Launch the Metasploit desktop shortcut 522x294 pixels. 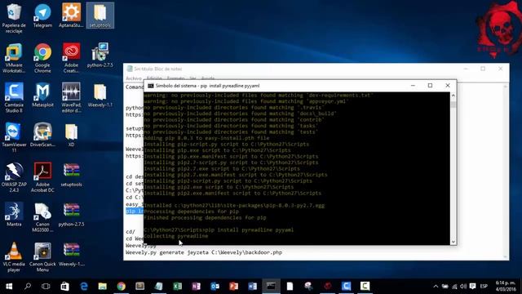(x=42, y=95)
